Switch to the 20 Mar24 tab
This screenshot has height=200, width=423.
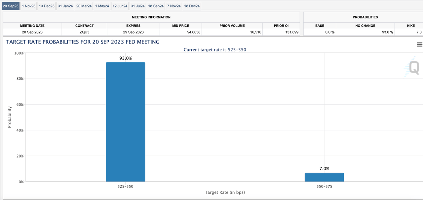(84, 6)
